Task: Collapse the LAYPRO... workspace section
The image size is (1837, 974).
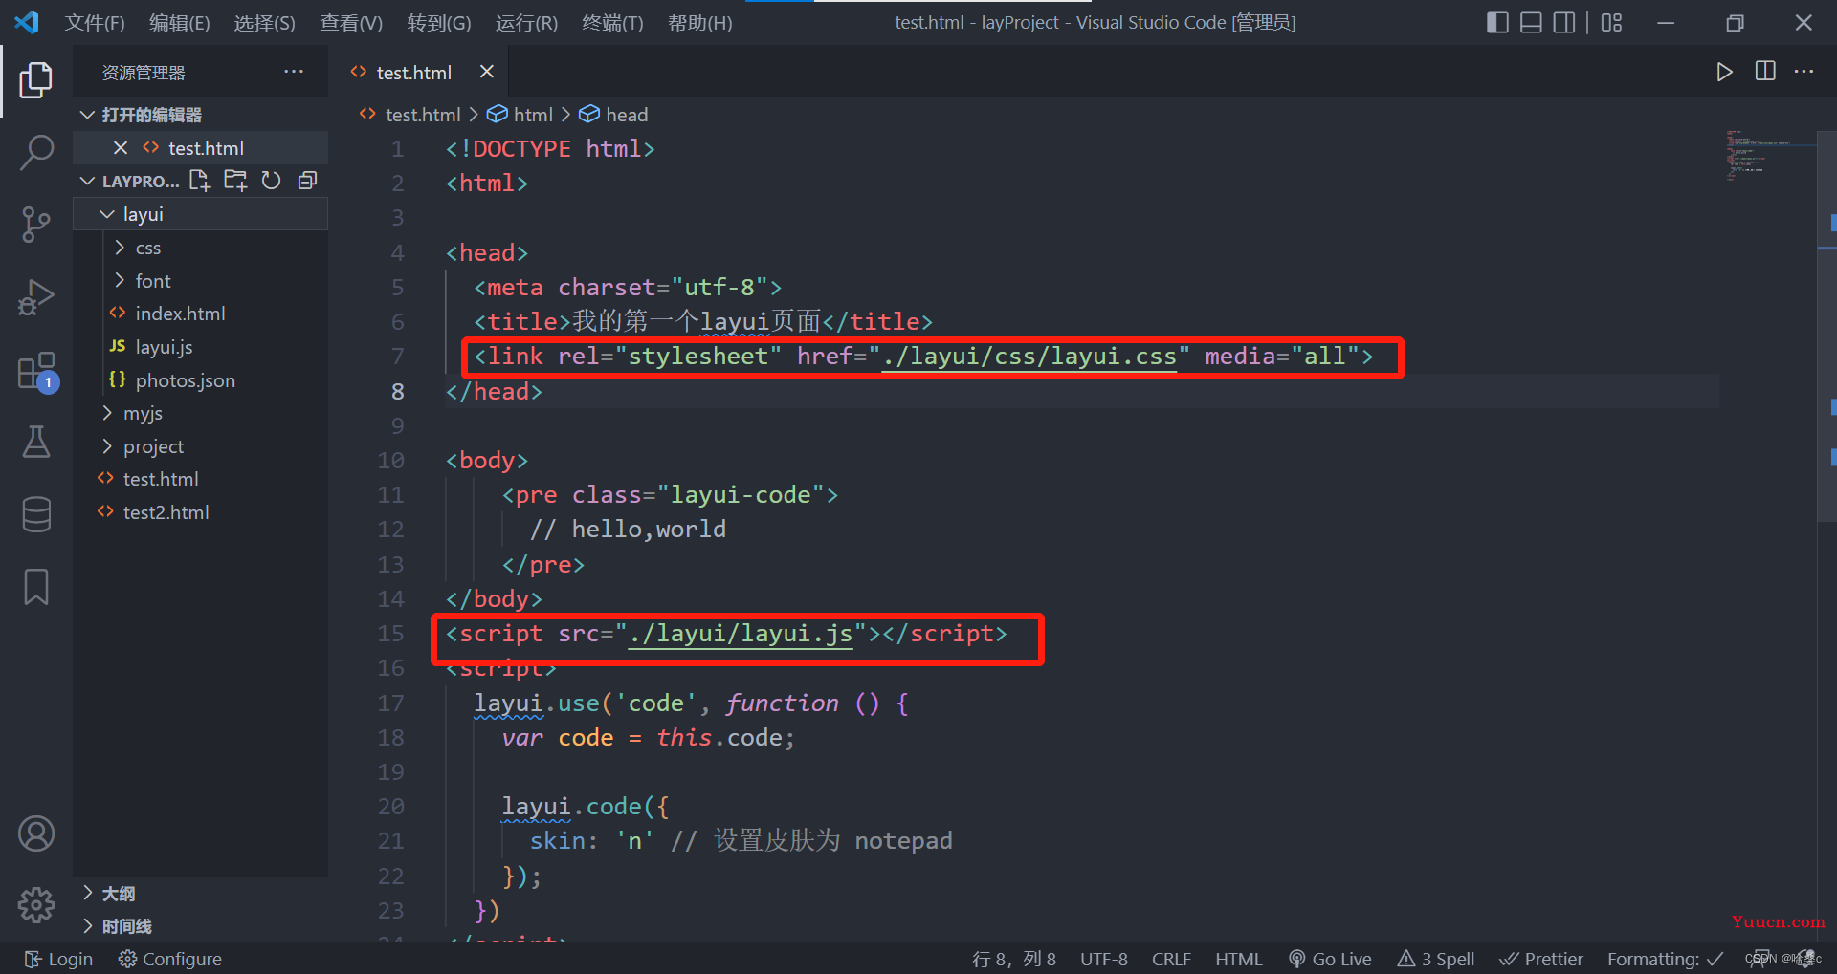Action: coord(130,181)
